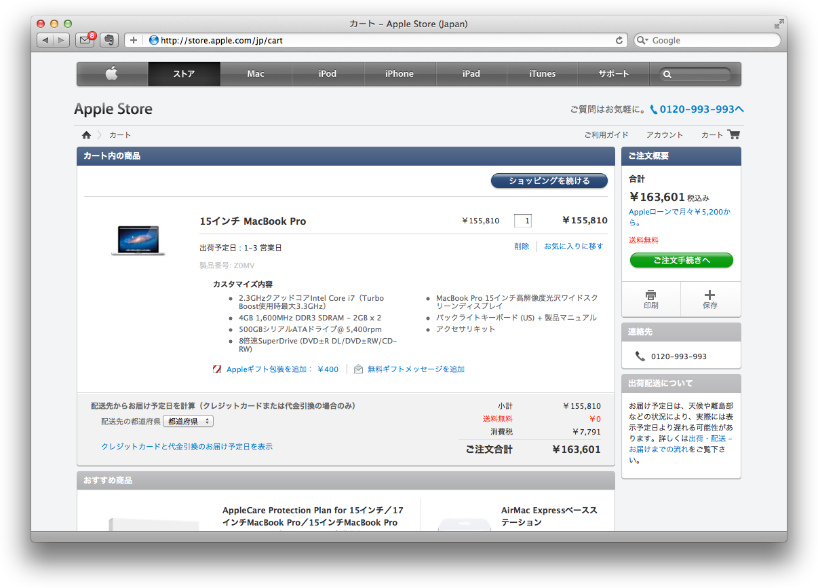Screen dimensions: 818x588
Task: Open the アカウント link
Action: tap(665, 135)
